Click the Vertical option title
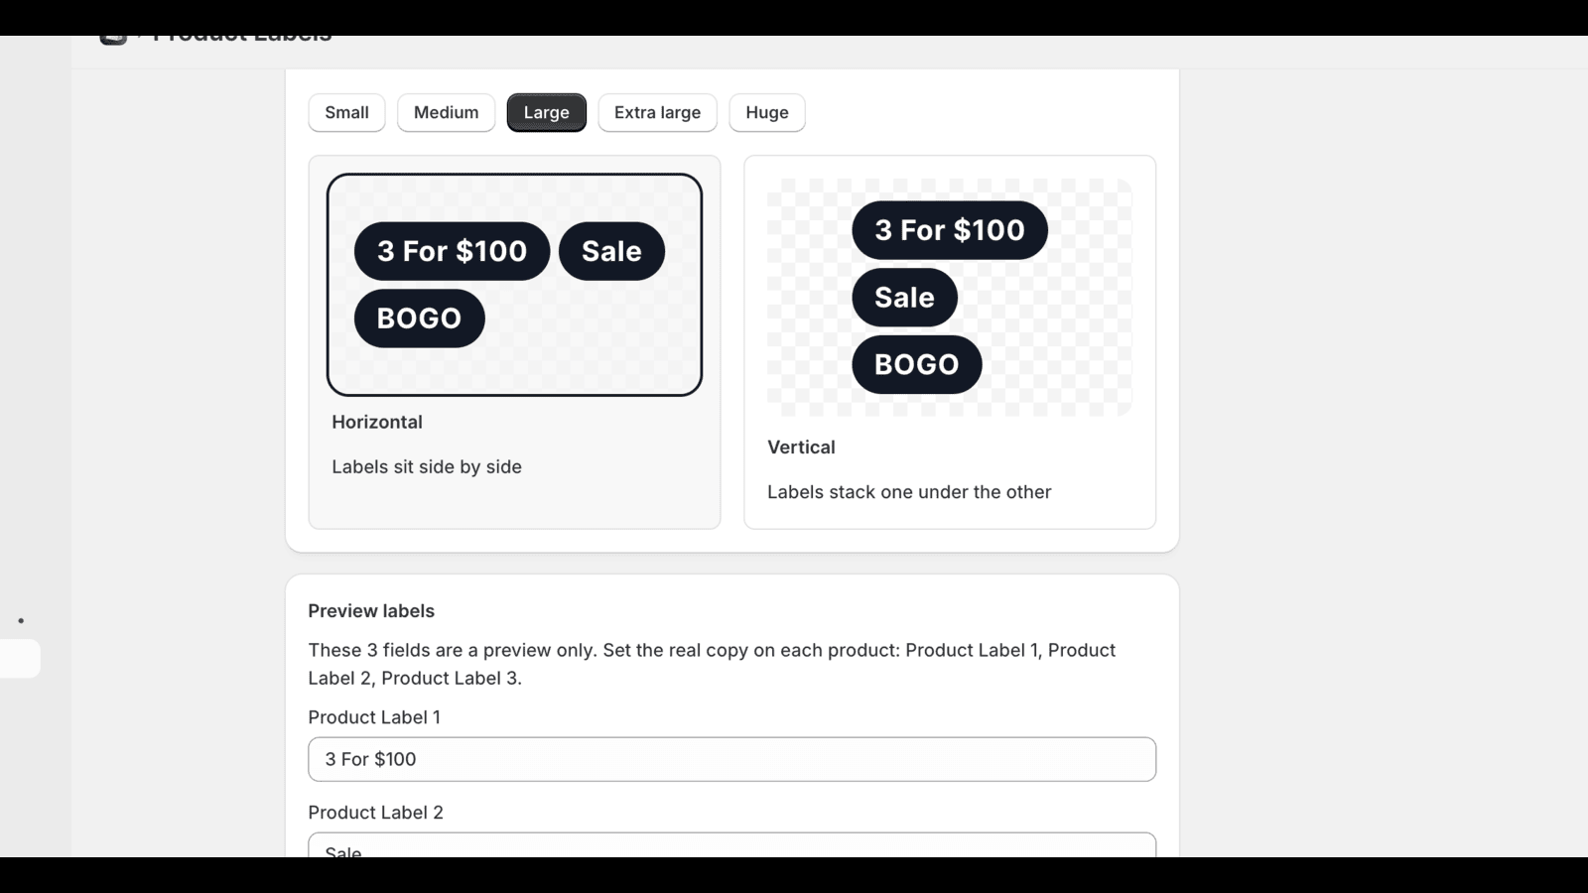The image size is (1588, 893). (x=801, y=447)
